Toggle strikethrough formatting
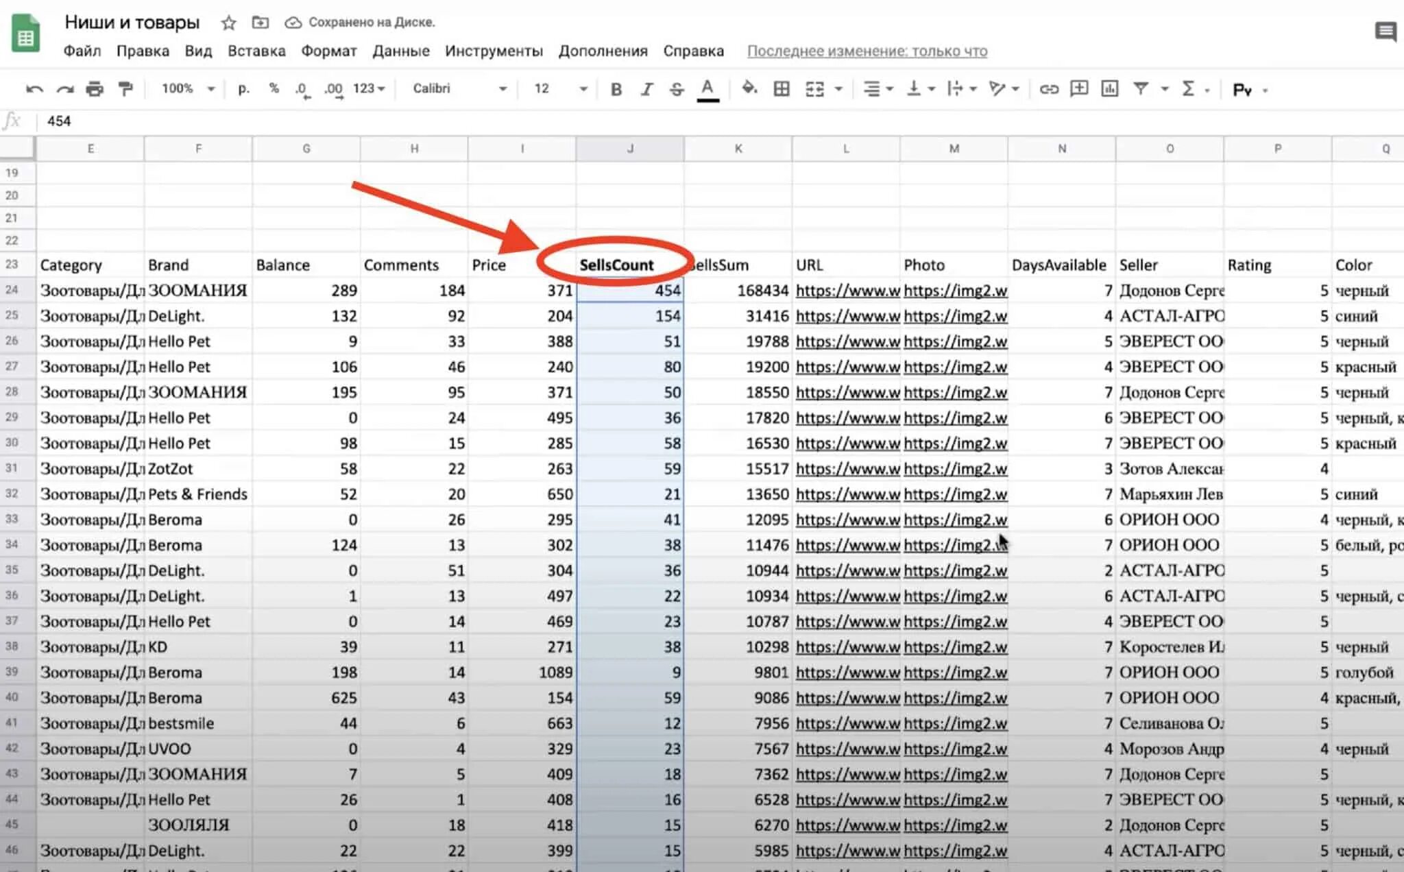The width and height of the screenshot is (1404, 872). 677,88
